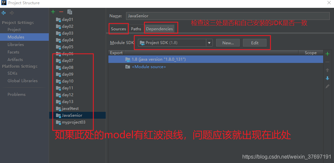Click the New... SDK button
The width and height of the screenshot is (334, 163).
(228, 43)
